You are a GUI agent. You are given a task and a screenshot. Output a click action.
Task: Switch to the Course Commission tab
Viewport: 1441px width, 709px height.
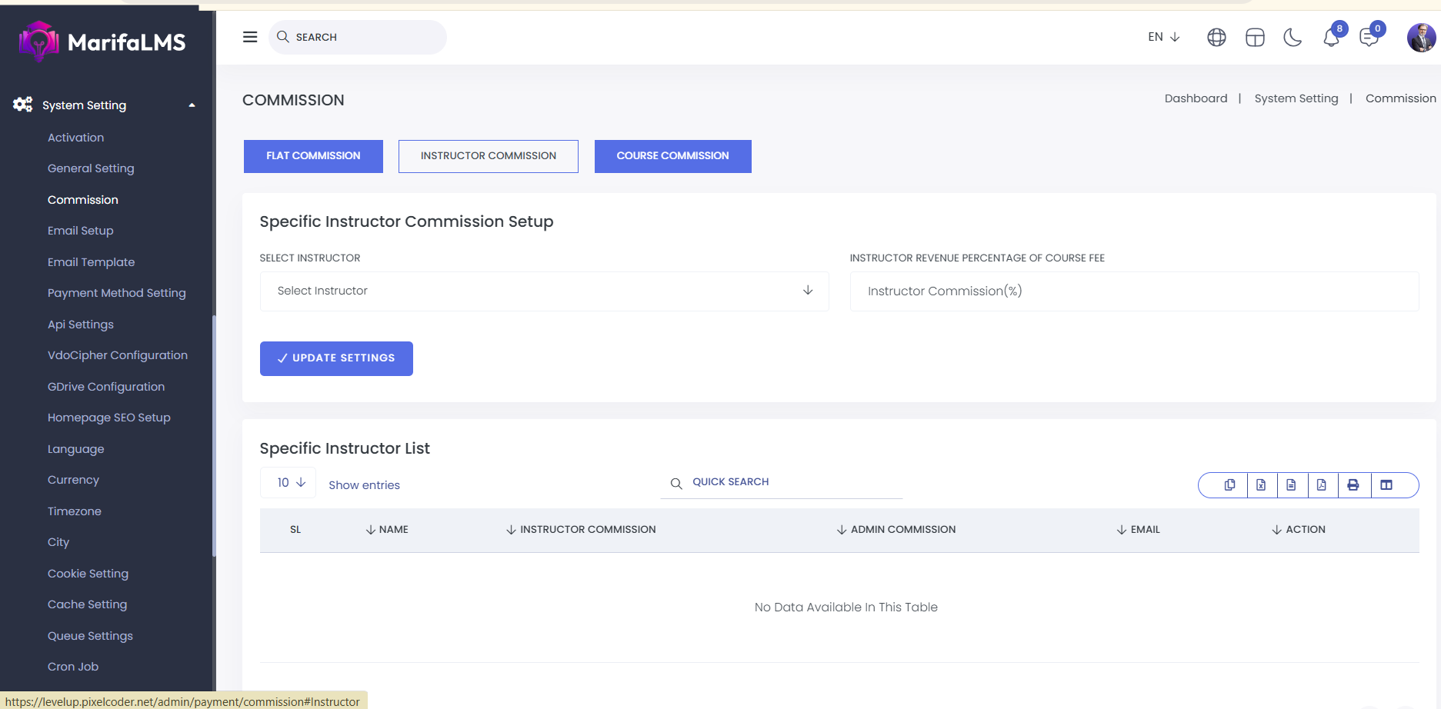point(672,156)
